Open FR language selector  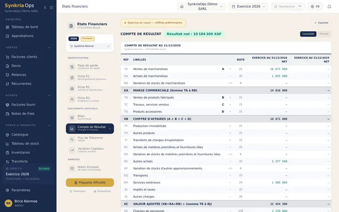coord(315,7)
